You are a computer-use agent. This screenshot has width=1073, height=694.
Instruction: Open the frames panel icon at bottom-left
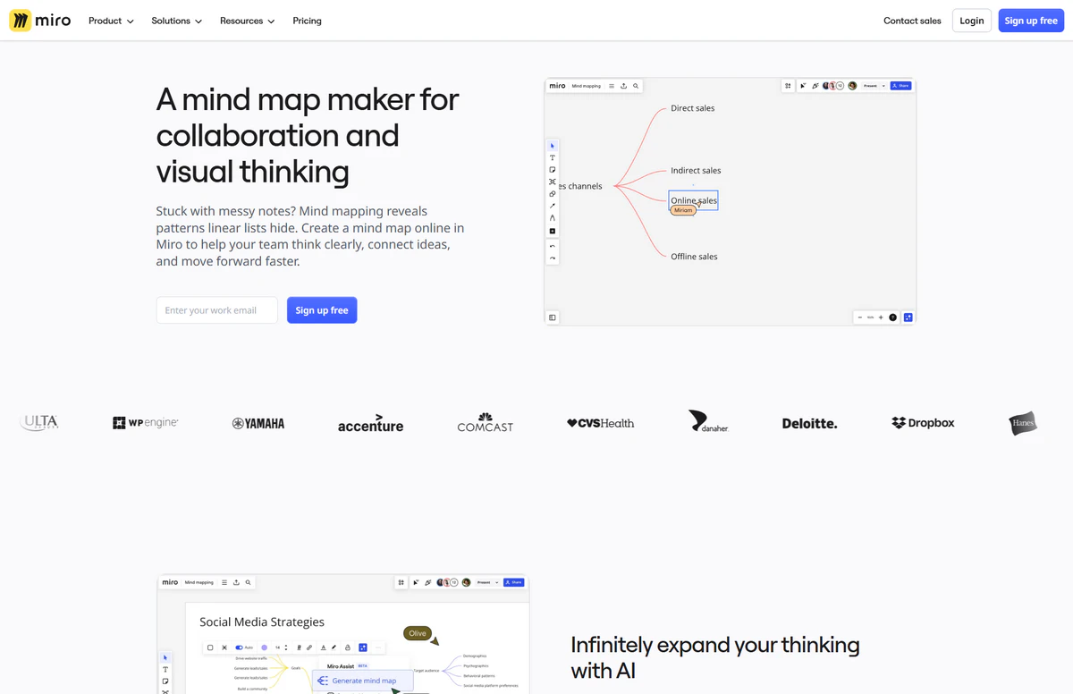(x=553, y=317)
